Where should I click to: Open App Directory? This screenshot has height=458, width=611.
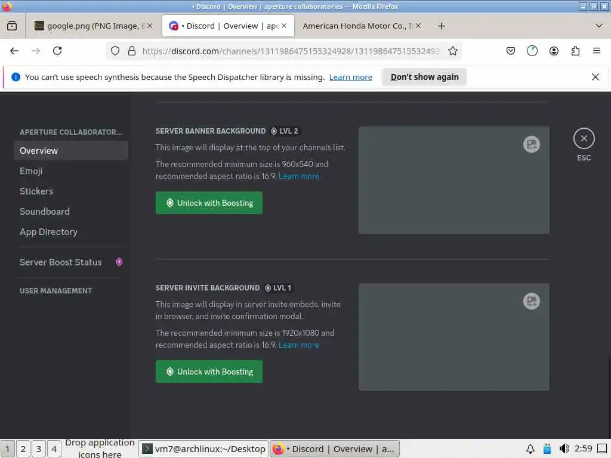coord(71,232)
